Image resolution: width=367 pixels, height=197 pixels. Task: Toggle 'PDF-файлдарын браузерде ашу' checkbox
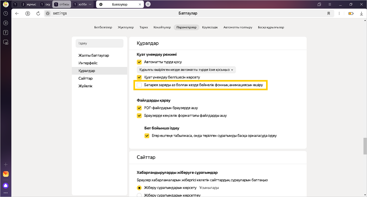coord(139,108)
